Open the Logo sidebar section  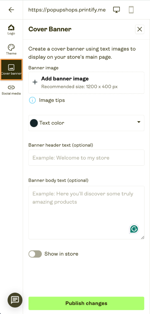click(11, 30)
